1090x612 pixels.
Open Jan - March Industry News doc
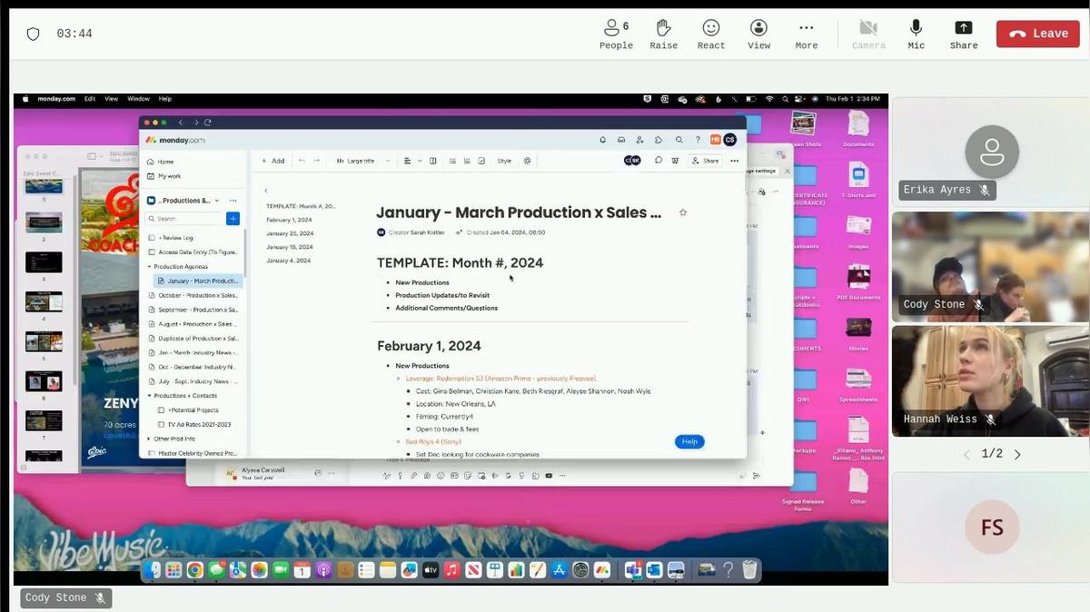193,352
